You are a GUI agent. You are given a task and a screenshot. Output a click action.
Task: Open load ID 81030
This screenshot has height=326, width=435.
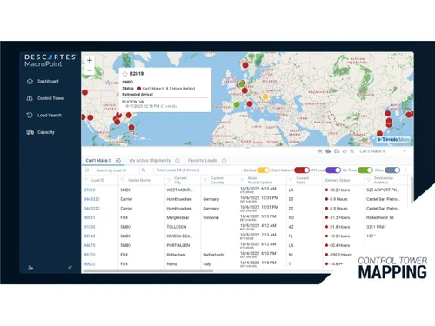click(90, 227)
